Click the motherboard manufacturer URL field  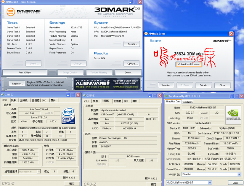tap(129, 110)
